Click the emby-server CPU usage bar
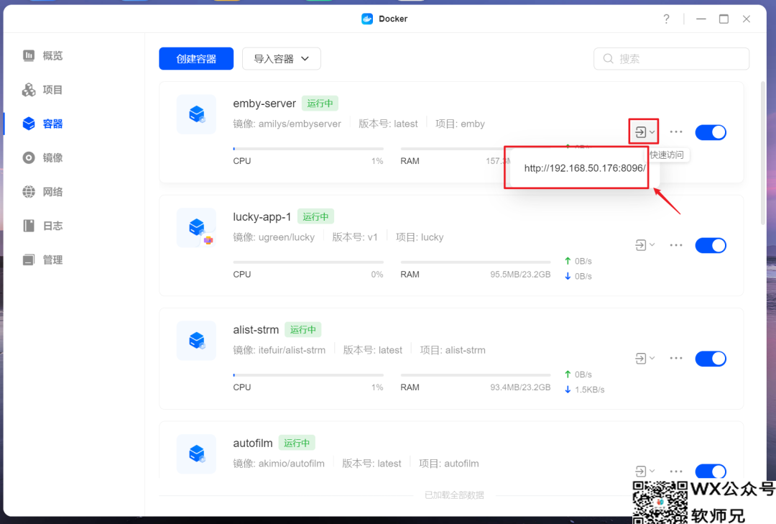This screenshot has height=524, width=776. click(x=308, y=149)
